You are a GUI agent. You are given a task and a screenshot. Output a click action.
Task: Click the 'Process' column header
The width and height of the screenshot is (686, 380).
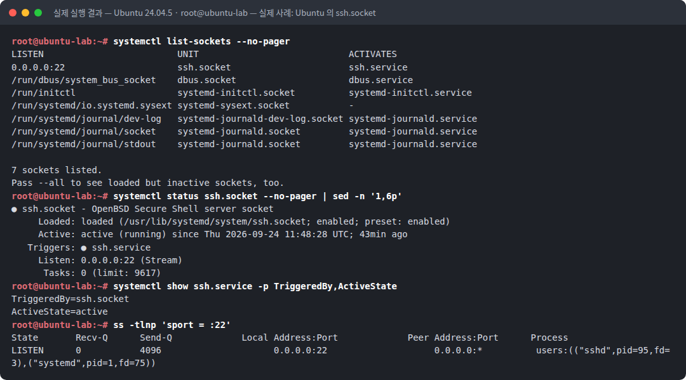click(549, 337)
